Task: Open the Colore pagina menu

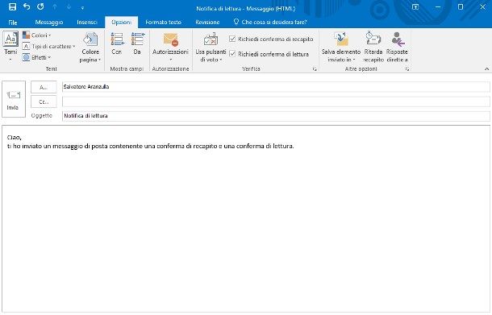Action: (90, 47)
